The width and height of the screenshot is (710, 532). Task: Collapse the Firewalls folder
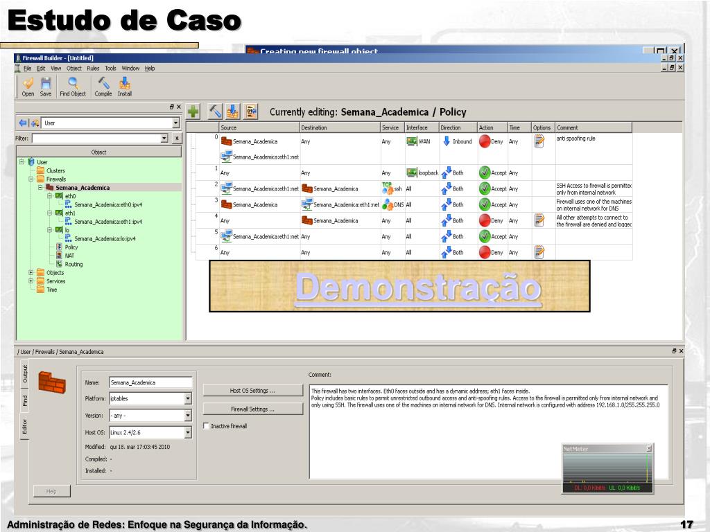coord(31,179)
